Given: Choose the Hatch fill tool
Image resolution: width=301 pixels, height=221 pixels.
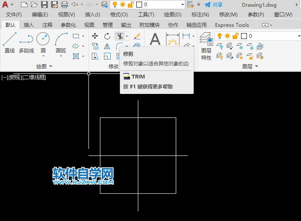Looking at the screenshot, I should [76, 56].
